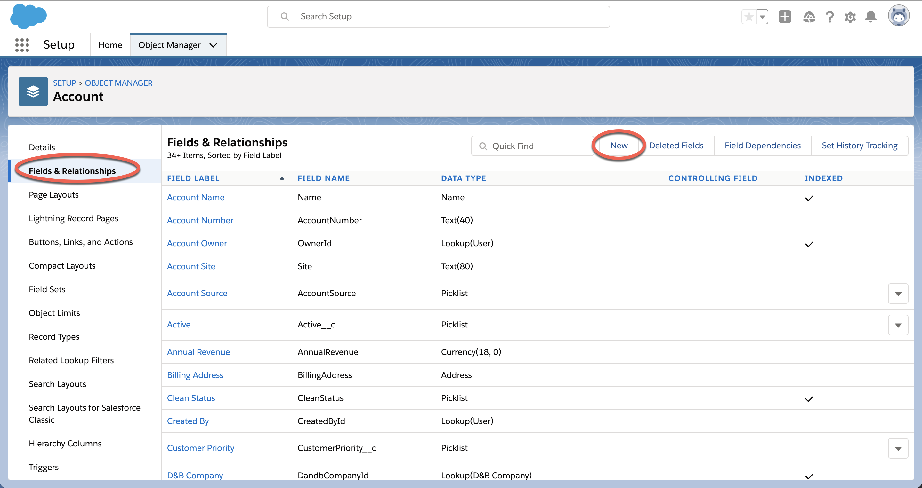Sort by the FIELD LABEL column header
This screenshot has height=488, width=922.
pos(193,178)
